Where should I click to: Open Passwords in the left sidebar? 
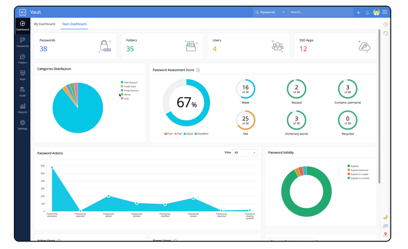pyautogui.click(x=22, y=42)
